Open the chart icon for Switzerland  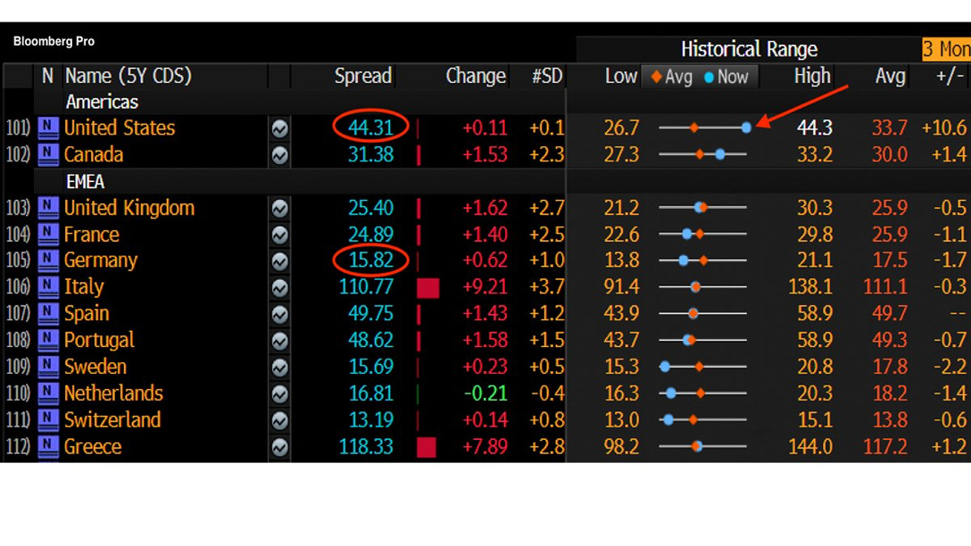point(280,421)
